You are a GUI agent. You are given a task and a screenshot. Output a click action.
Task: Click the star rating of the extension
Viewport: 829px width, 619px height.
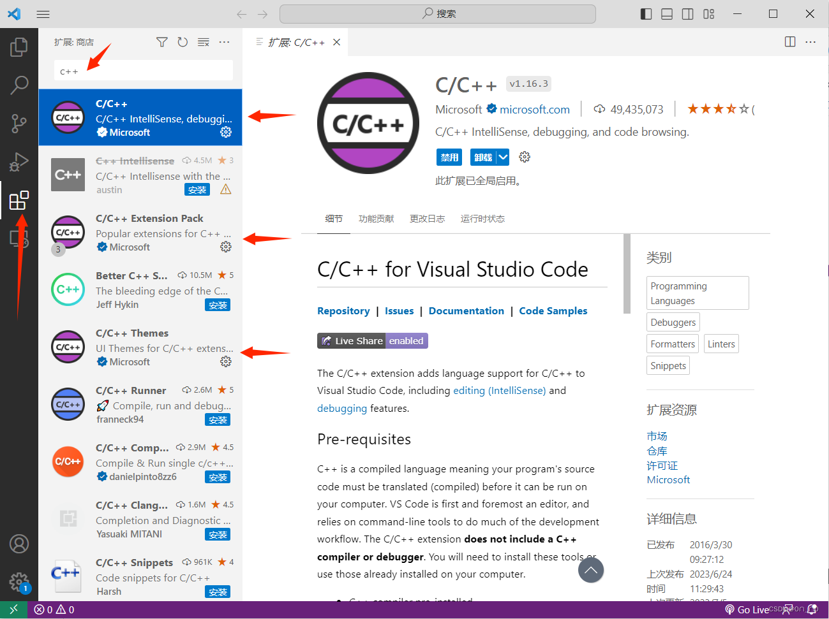[x=719, y=109]
